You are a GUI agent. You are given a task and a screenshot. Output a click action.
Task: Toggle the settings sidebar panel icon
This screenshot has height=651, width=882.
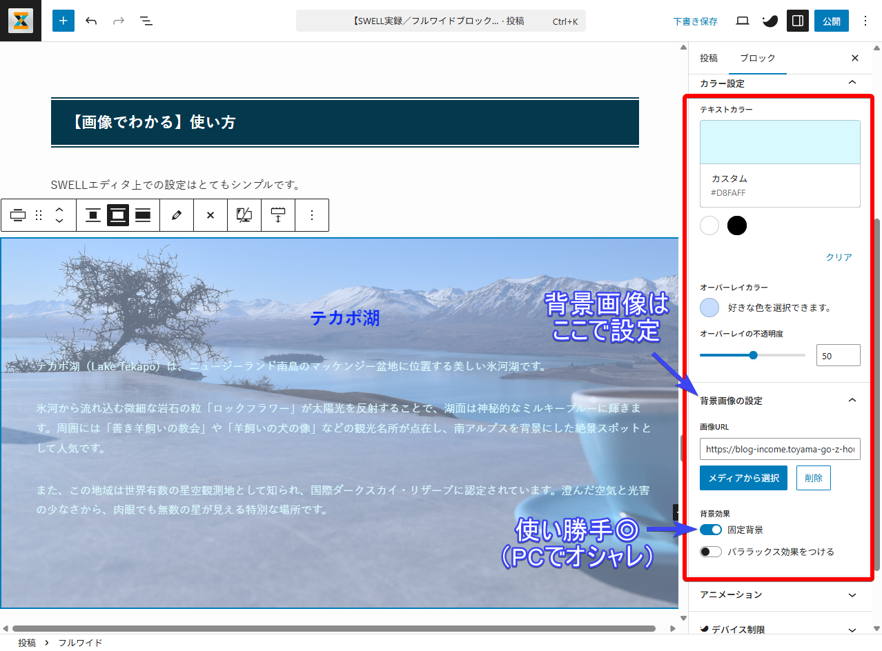click(797, 21)
